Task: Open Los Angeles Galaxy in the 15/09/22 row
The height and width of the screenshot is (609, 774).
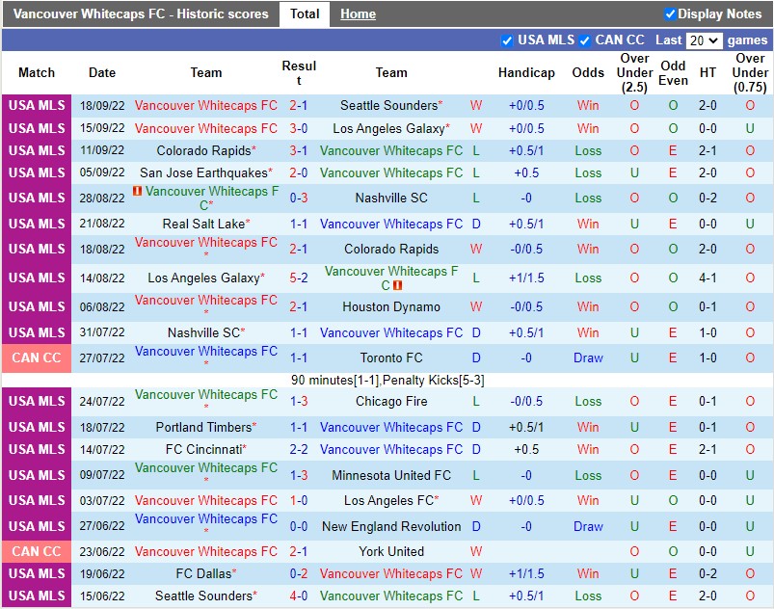Action: (389, 129)
